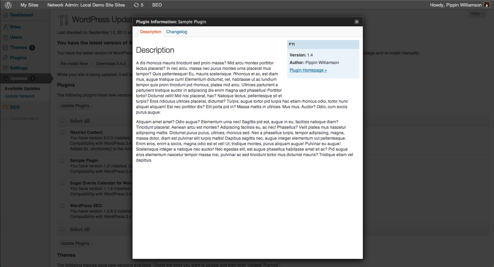
Task: Open the My Sites menu
Action: (30, 5)
